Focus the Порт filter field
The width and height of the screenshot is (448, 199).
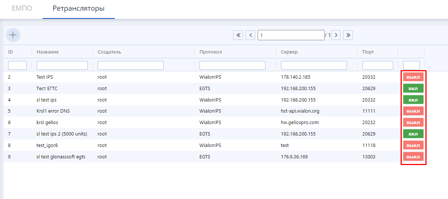[x=378, y=65]
